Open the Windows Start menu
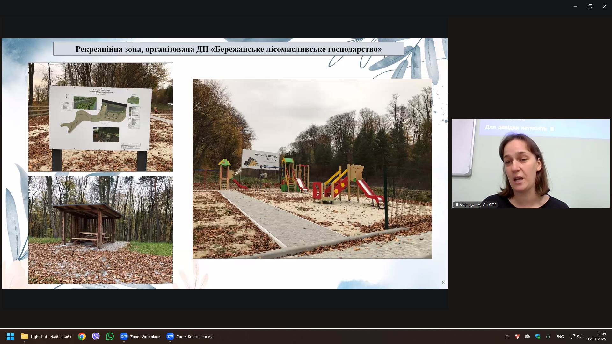 tap(10, 336)
